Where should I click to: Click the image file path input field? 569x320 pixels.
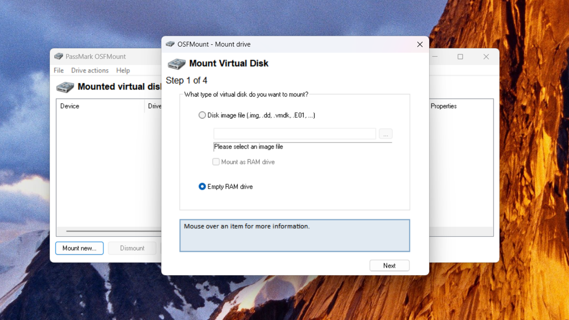[295, 134]
